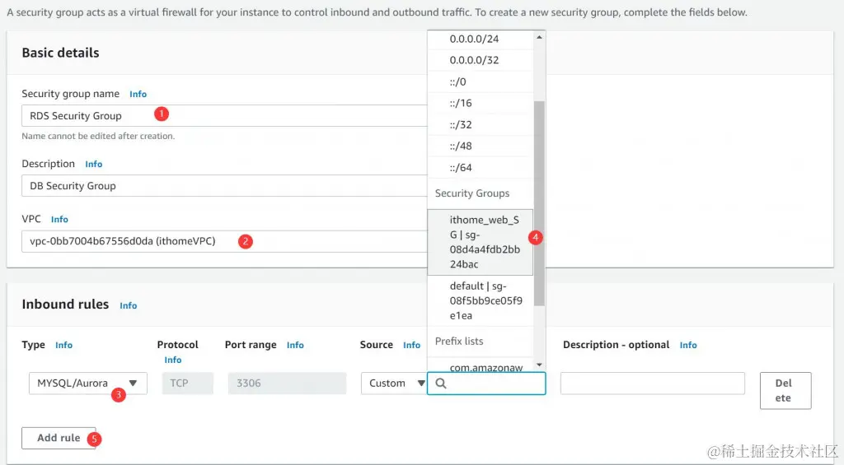Click the disabled 3306 port range field
The height and width of the screenshot is (465, 844).
[287, 384]
